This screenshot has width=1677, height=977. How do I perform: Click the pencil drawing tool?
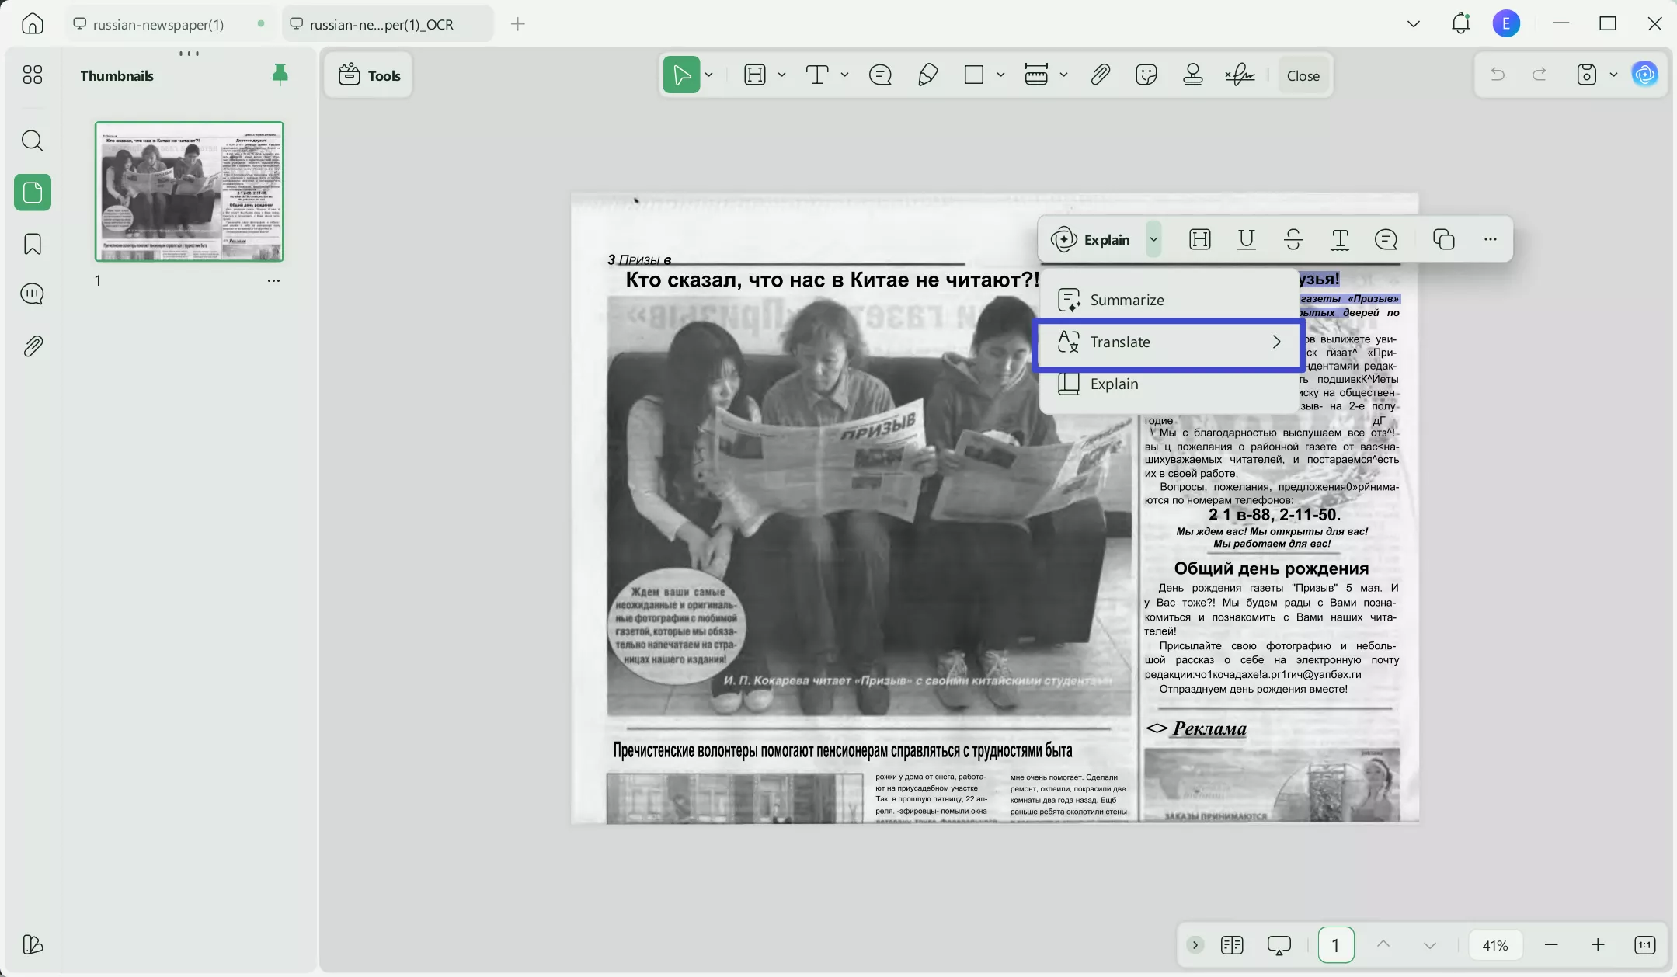[x=927, y=75]
